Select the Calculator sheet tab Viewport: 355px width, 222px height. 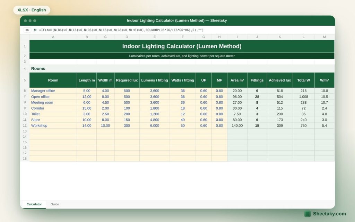click(x=34, y=204)
